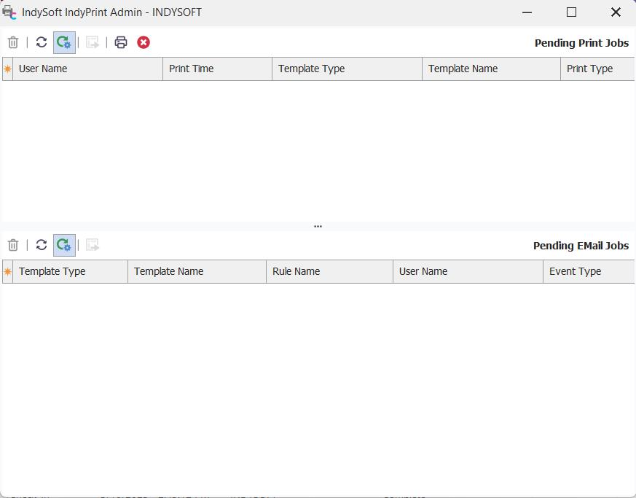Click the IndyPrint app icon in title bar
Screen dimensions: 636x498
[x=9, y=12]
